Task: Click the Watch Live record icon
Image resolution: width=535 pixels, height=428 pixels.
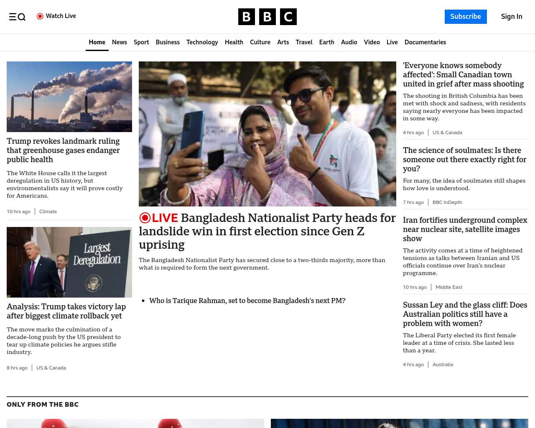Action: pos(40,16)
